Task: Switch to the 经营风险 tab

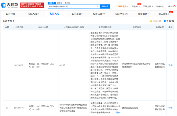Action: (x=56, y=14)
